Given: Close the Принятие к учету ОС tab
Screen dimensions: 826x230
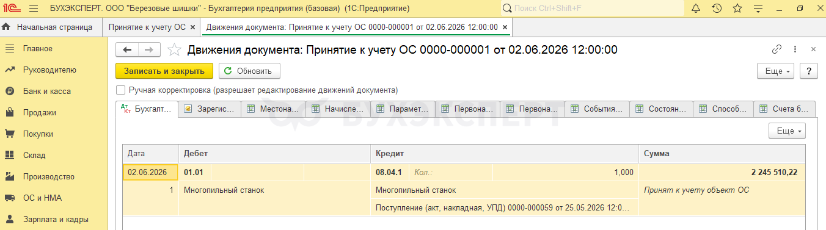Looking at the screenshot, I should click(193, 27).
